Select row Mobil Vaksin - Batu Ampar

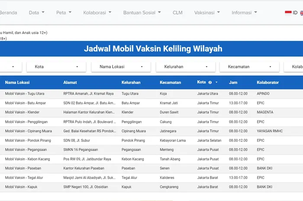pyautogui.click(x=151, y=103)
